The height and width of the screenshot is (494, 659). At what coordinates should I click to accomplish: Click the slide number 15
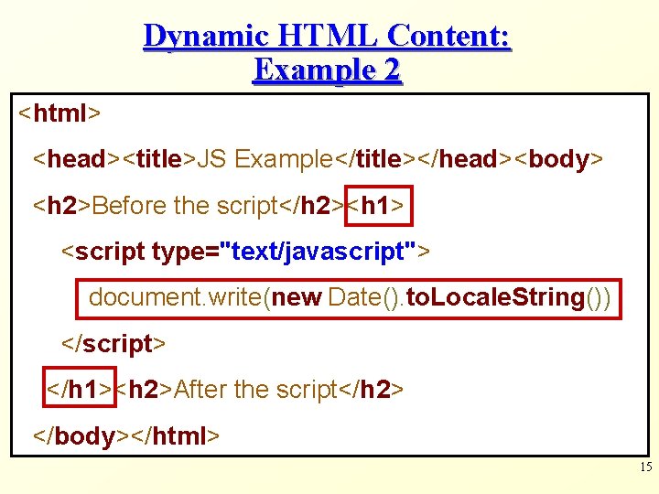click(x=646, y=467)
